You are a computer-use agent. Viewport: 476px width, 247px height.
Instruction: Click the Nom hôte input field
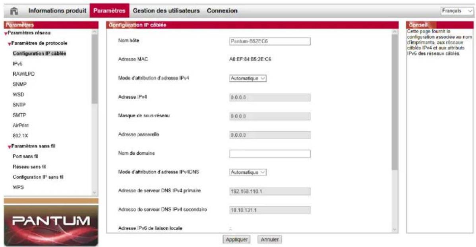[270, 41]
